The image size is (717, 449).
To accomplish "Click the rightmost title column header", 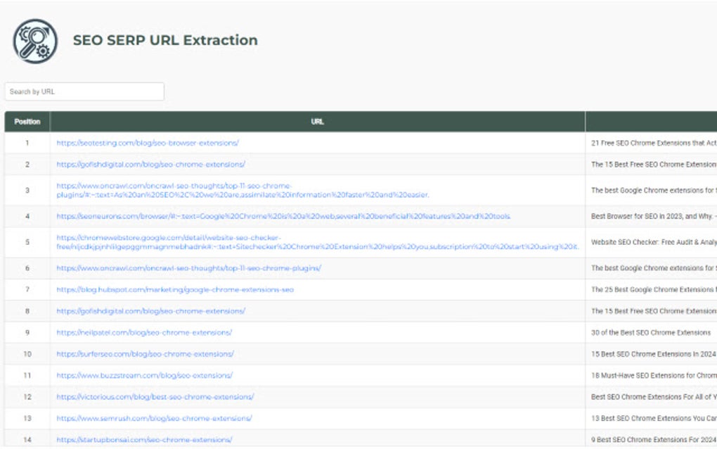I will coord(650,121).
